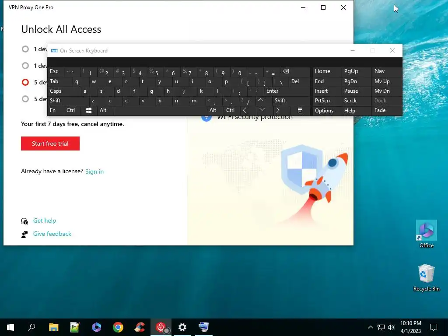Image resolution: width=448 pixels, height=336 pixels.
Task: Select the last 5 device radio option
Action: click(25, 99)
